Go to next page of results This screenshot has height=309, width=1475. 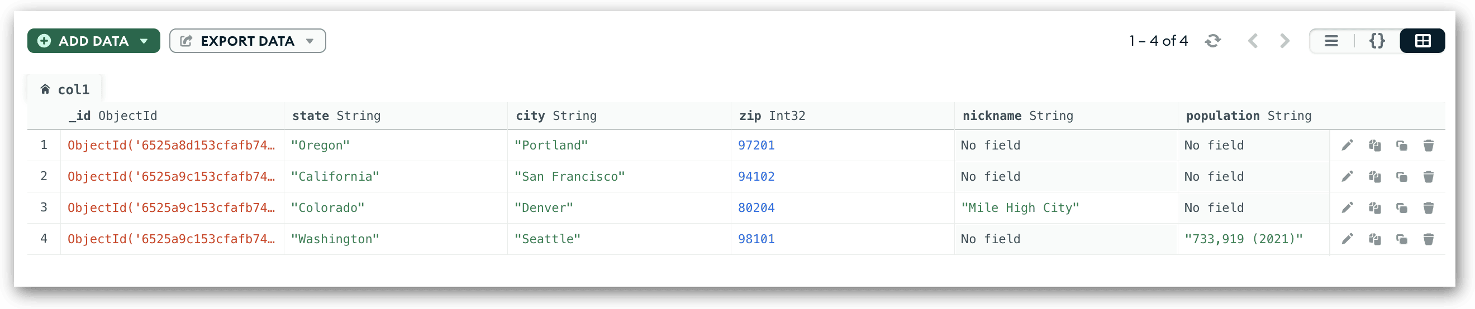coord(1284,41)
